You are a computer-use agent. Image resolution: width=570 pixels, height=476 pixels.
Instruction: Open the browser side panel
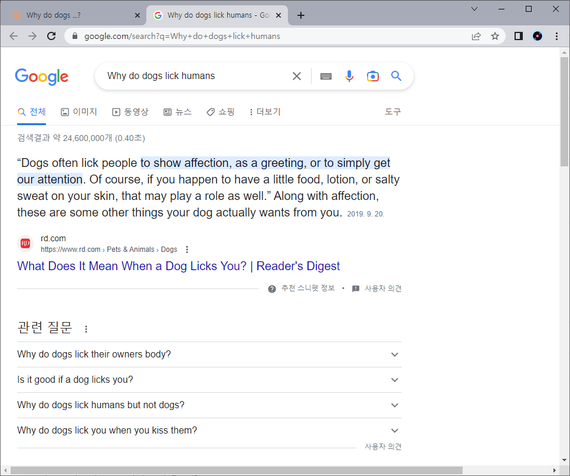click(x=519, y=36)
